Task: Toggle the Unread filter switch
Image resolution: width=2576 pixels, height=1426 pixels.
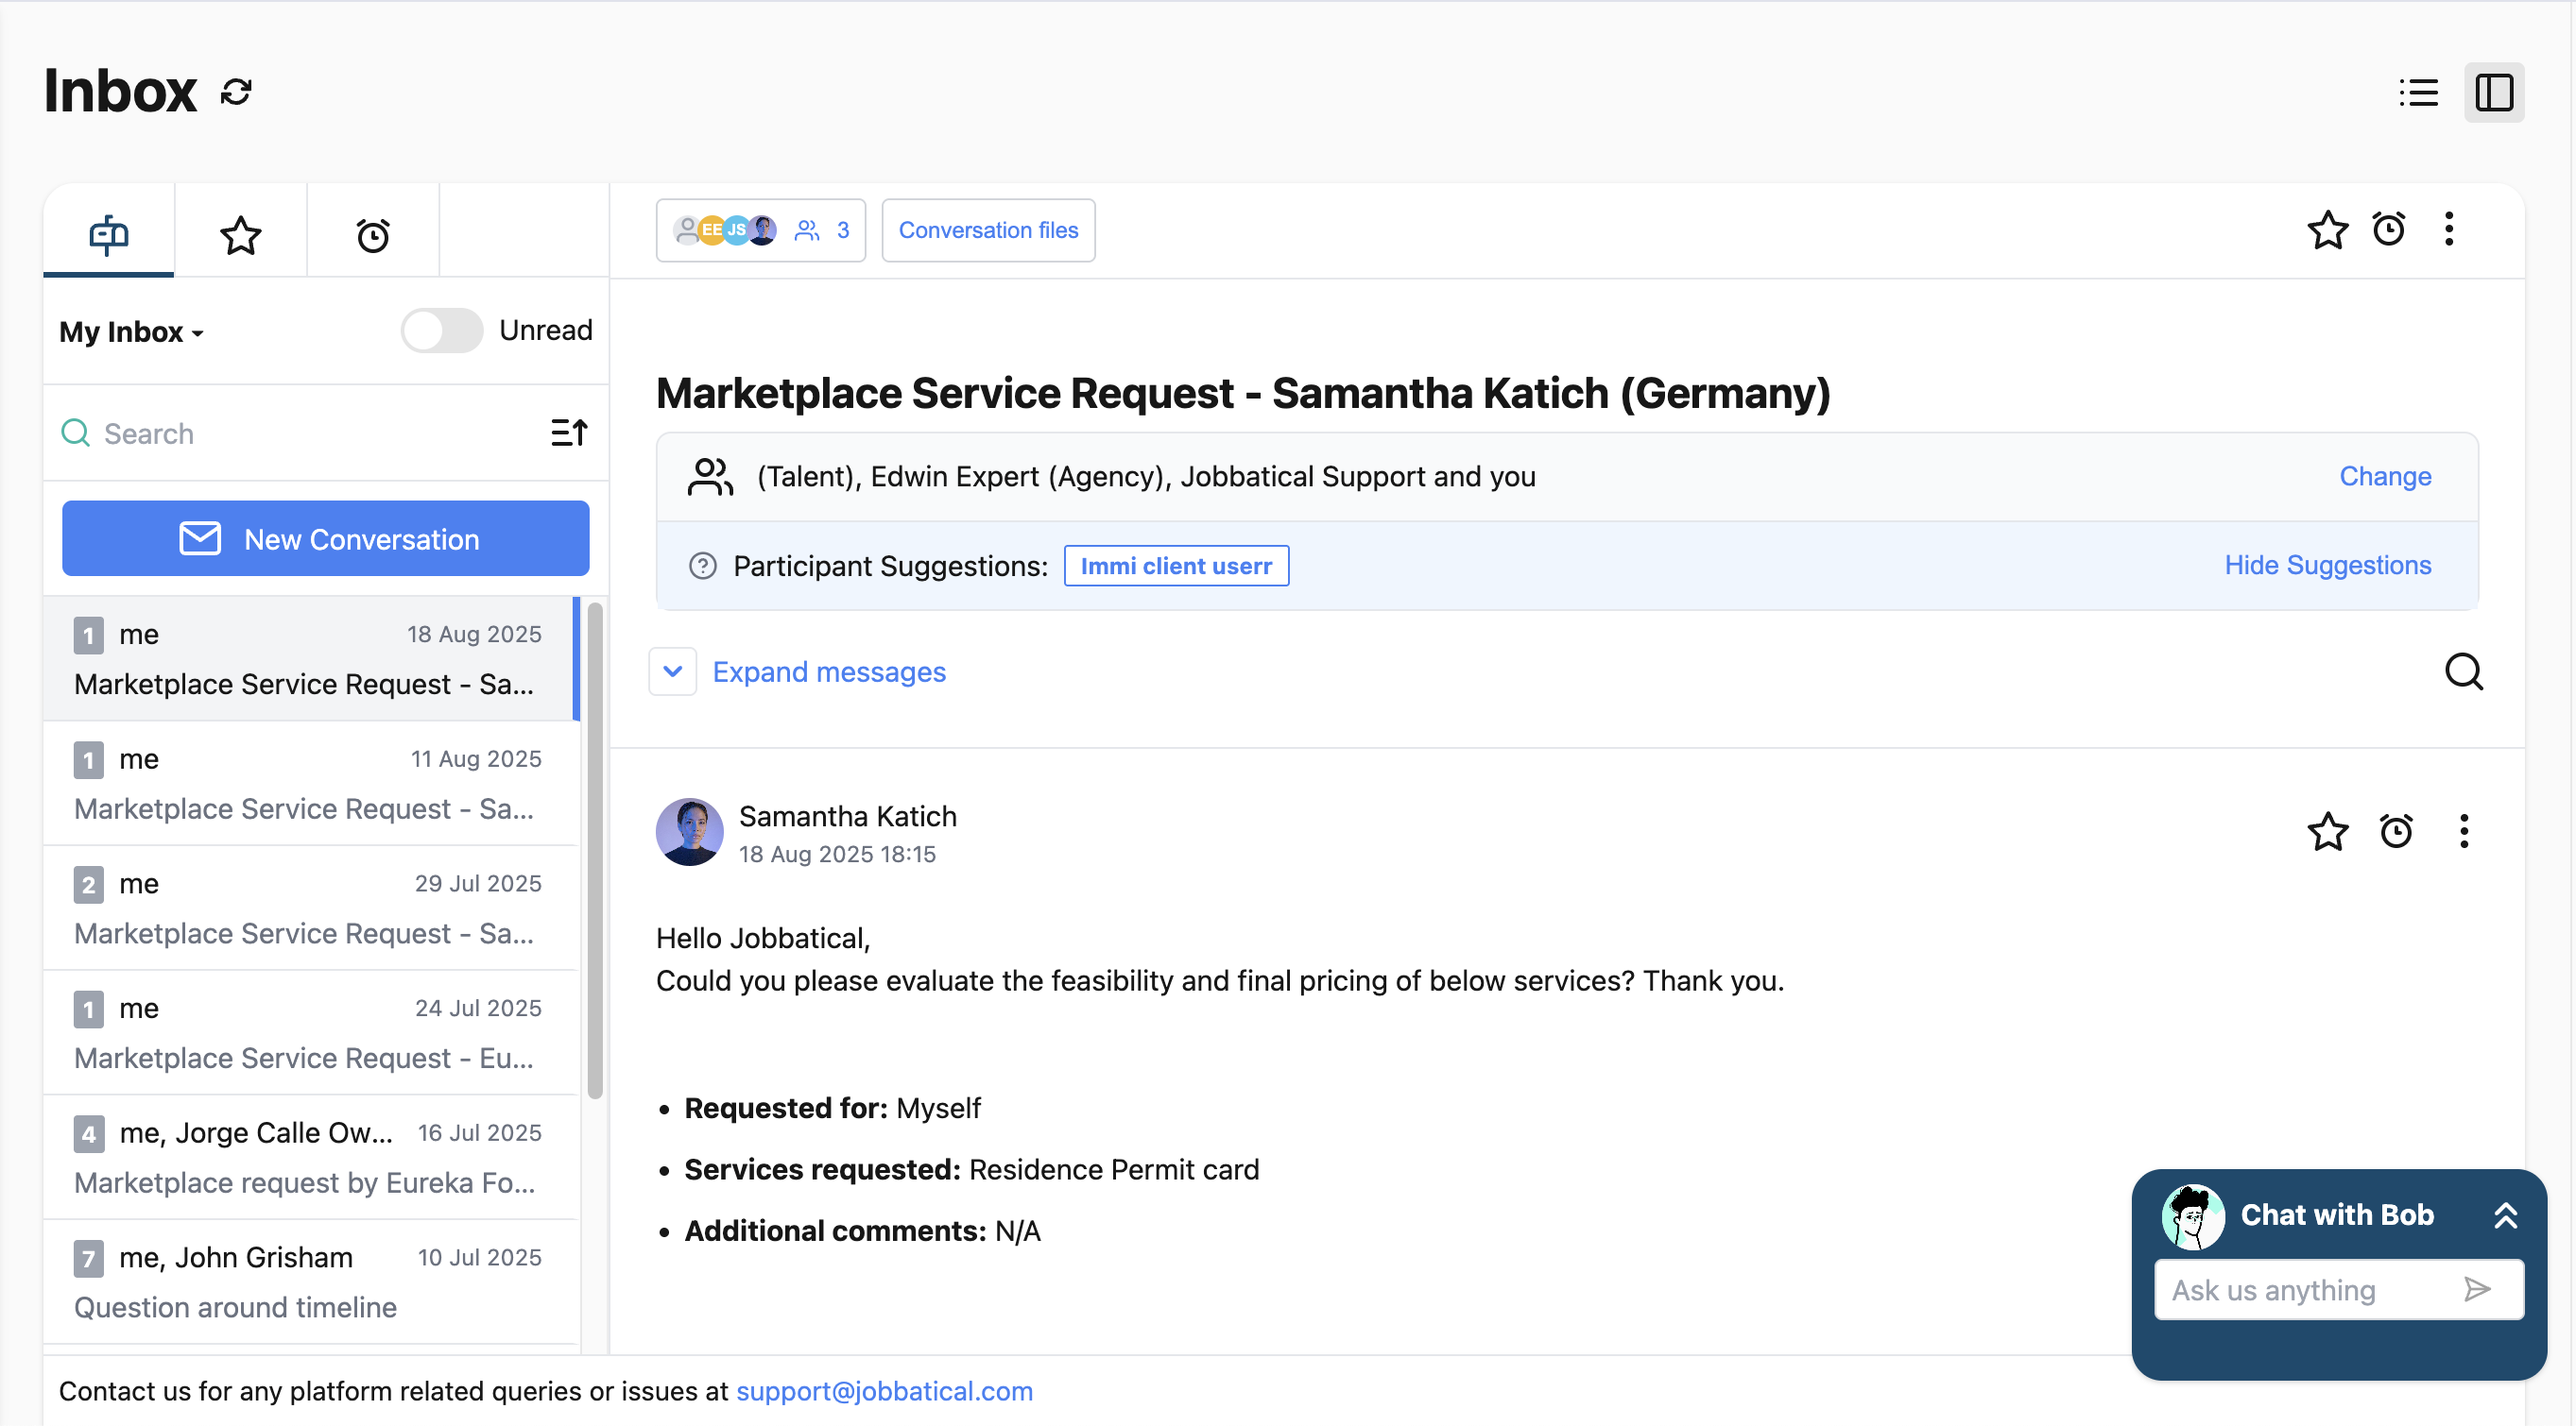Action: pyautogui.click(x=441, y=331)
